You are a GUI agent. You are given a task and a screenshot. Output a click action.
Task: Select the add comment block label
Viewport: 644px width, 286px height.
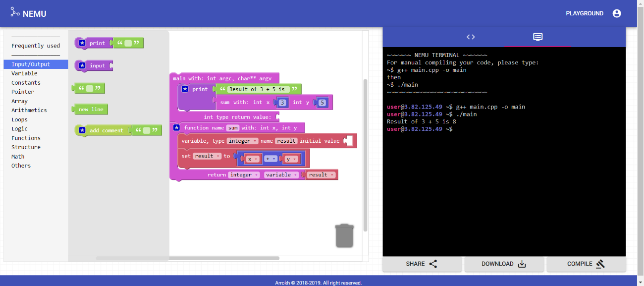click(107, 130)
